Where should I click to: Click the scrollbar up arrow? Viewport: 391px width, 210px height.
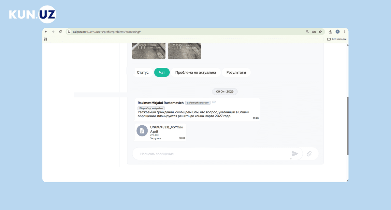pyautogui.click(x=347, y=45)
